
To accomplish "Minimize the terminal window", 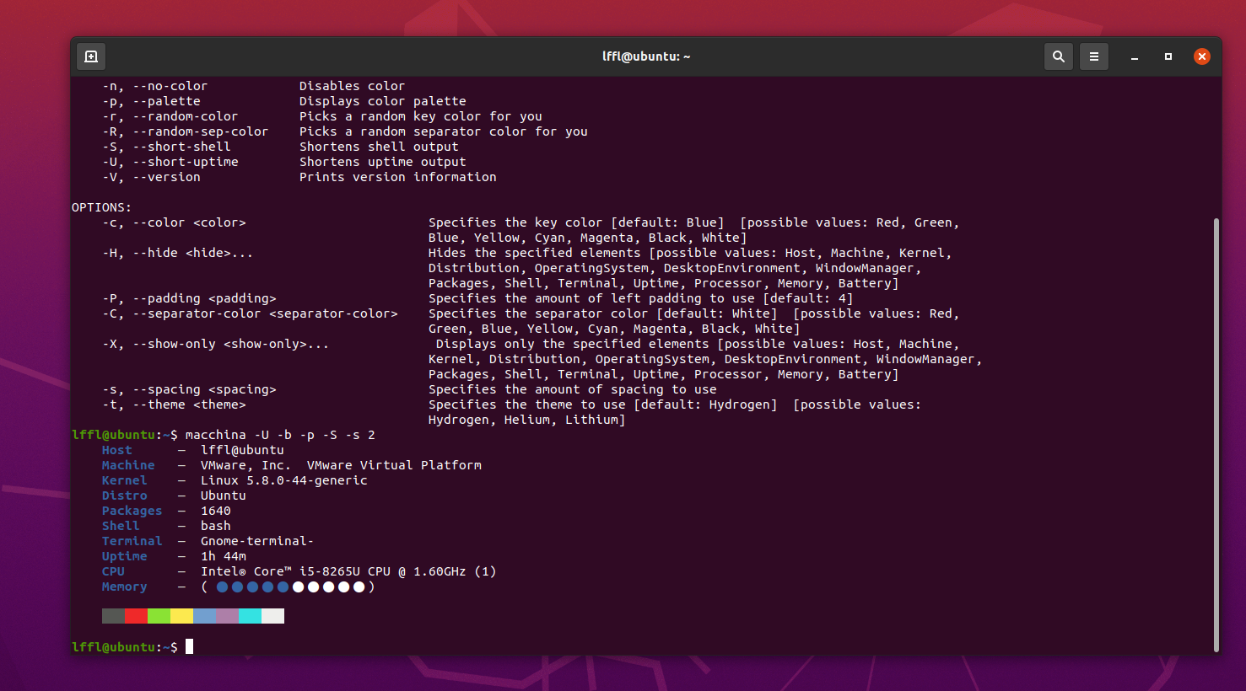I will pyautogui.click(x=1134, y=57).
